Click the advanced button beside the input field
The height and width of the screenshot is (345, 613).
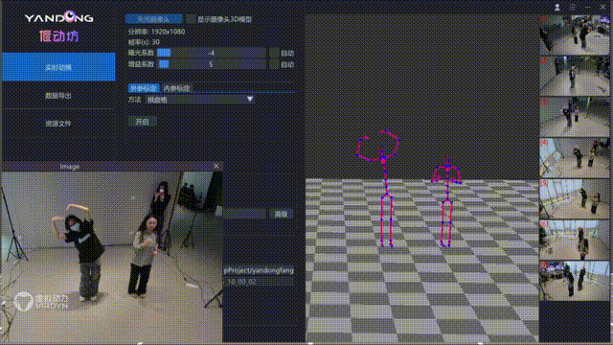click(x=281, y=214)
